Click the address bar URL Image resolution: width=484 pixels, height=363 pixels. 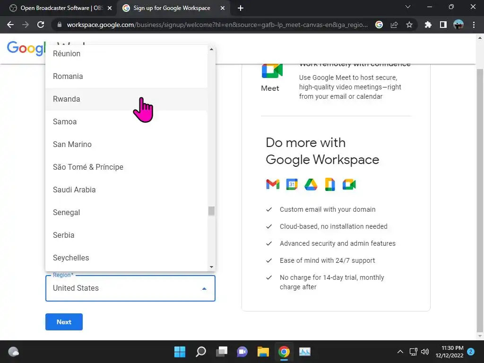pos(217,25)
